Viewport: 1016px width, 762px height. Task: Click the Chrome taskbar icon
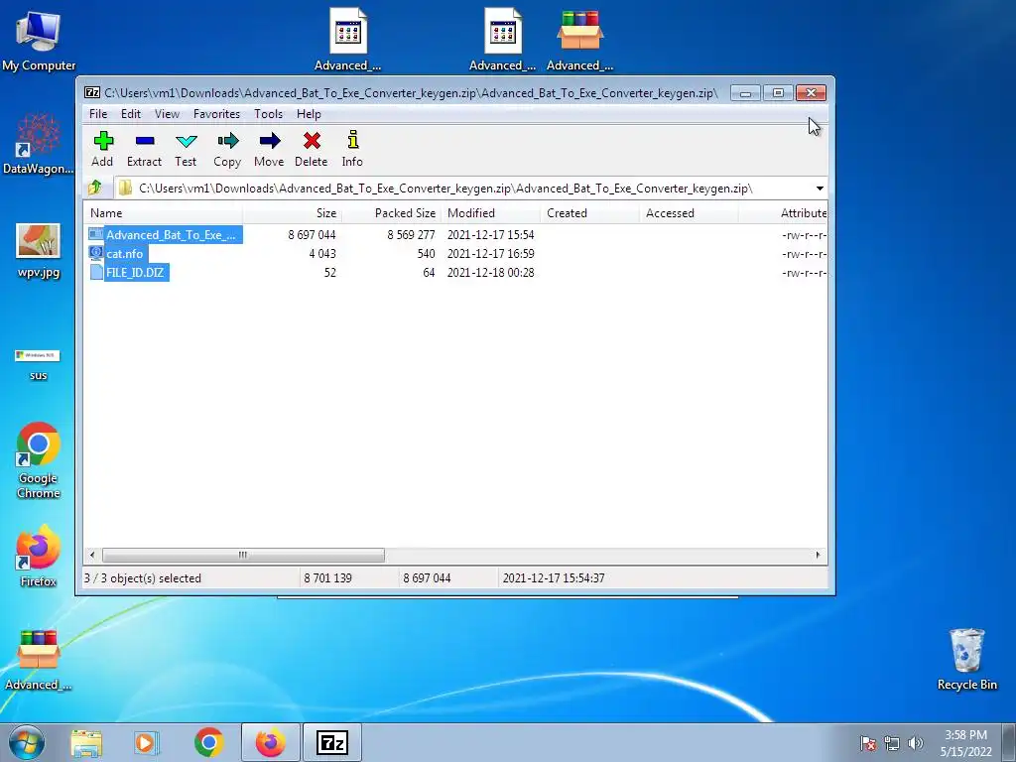(208, 742)
